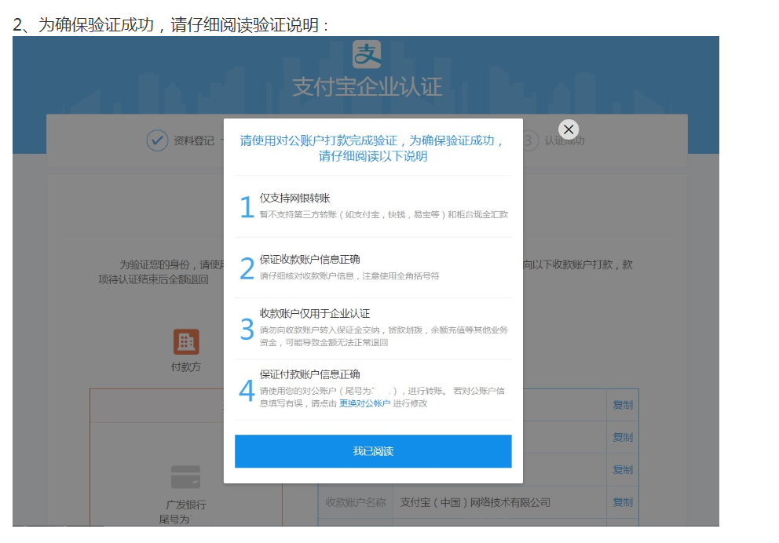Image resolution: width=779 pixels, height=543 pixels.
Task: Click the Alipay logo icon
Action: (367, 55)
